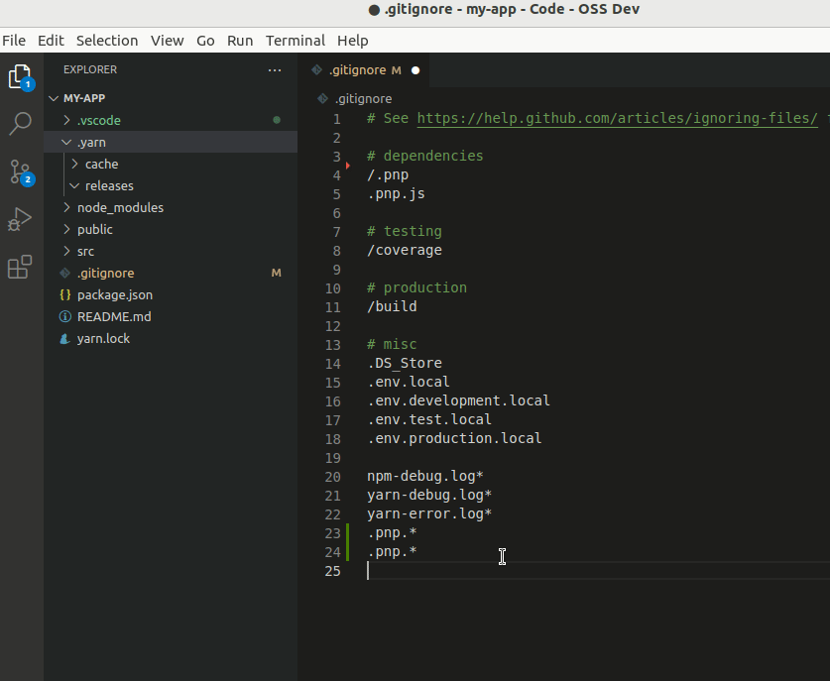The height and width of the screenshot is (681, 830).
Task: Expand the src folder
Action: tap(66, 252)
